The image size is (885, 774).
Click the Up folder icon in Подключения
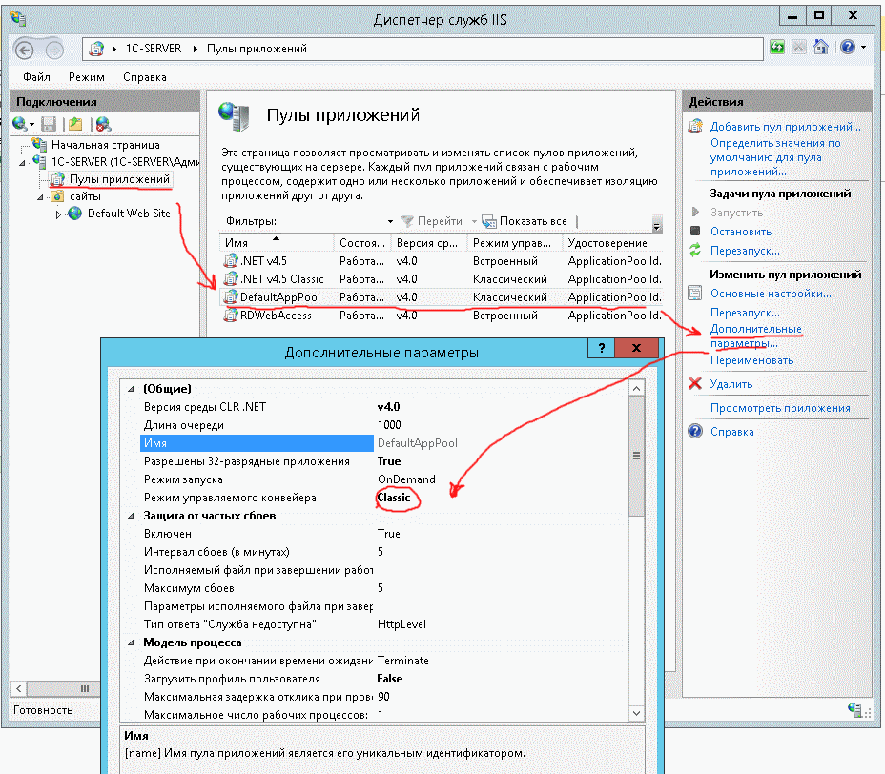point(75,124)
